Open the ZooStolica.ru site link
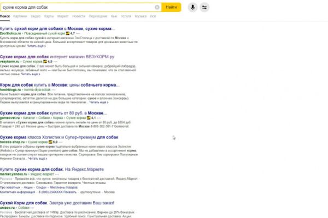 tap(10, 33)
